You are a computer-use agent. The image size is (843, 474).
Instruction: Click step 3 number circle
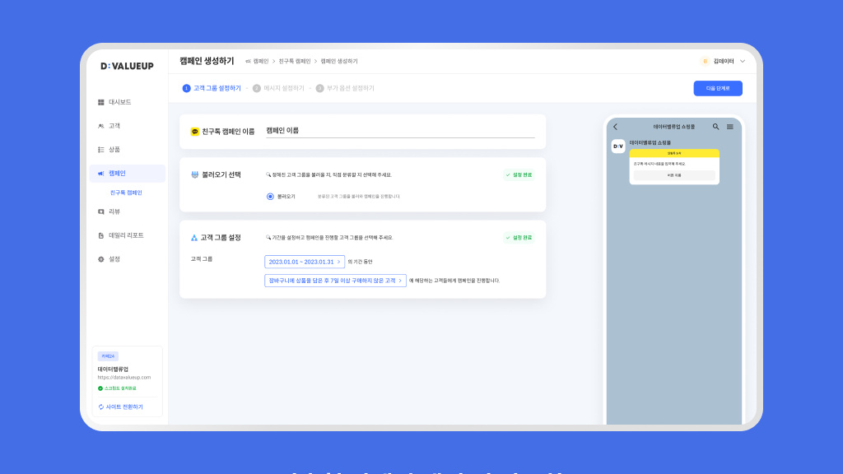tap(320, 88)
